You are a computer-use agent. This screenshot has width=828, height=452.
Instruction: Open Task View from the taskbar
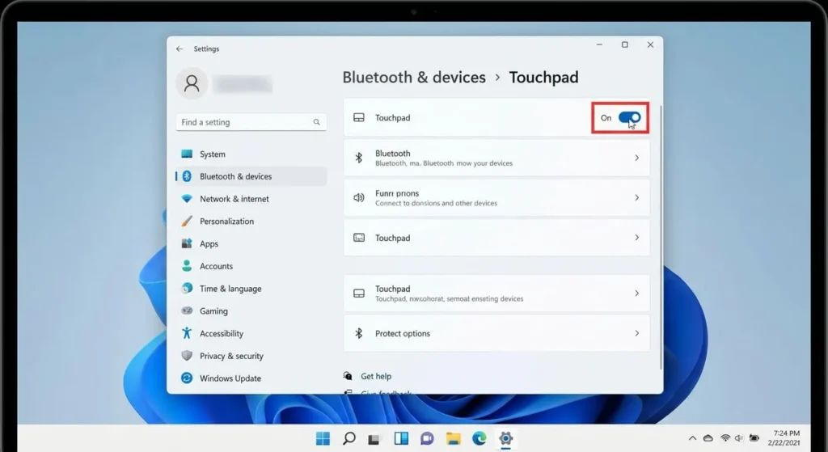click(374, 439)
